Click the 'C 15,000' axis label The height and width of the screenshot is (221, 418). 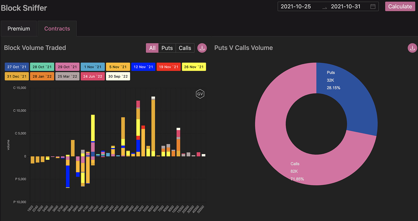20,88
